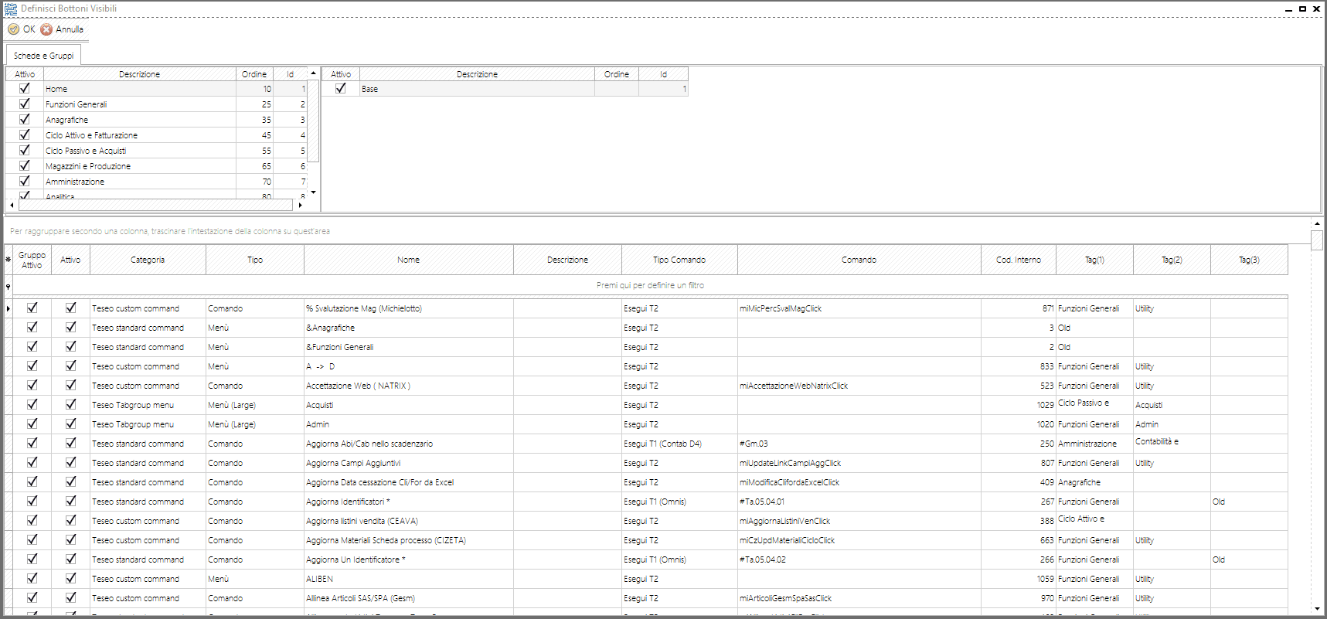Click main grid scrollbar up arrow
Screen dimensions: 1327x619
(1317, 223)
